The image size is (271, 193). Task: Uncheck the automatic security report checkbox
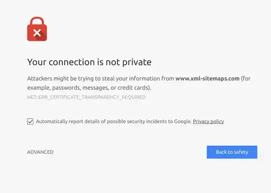pyautogui.click(x=30, y=121)
